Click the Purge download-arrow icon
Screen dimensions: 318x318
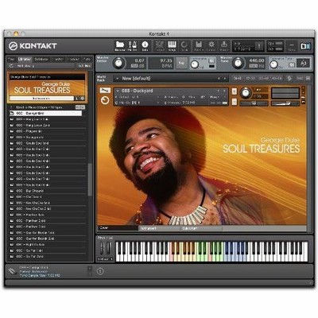click(x=224, y=46)
